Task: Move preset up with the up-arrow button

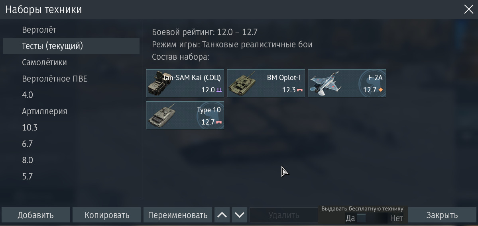Action: point(222,215)
